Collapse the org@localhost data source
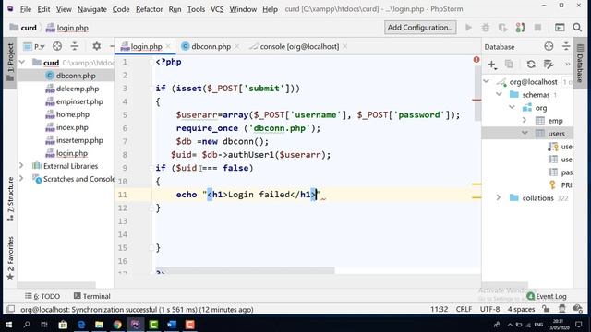This screenshot has width=591, height=332. pos(487,81)
